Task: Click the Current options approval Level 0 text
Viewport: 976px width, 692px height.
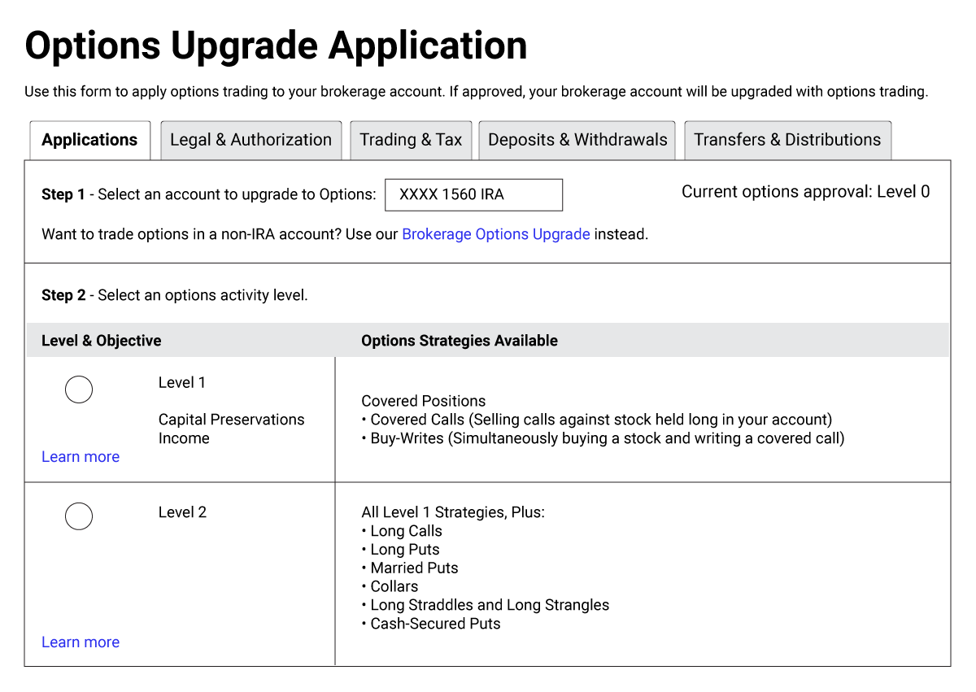Action: click(805, 192)
